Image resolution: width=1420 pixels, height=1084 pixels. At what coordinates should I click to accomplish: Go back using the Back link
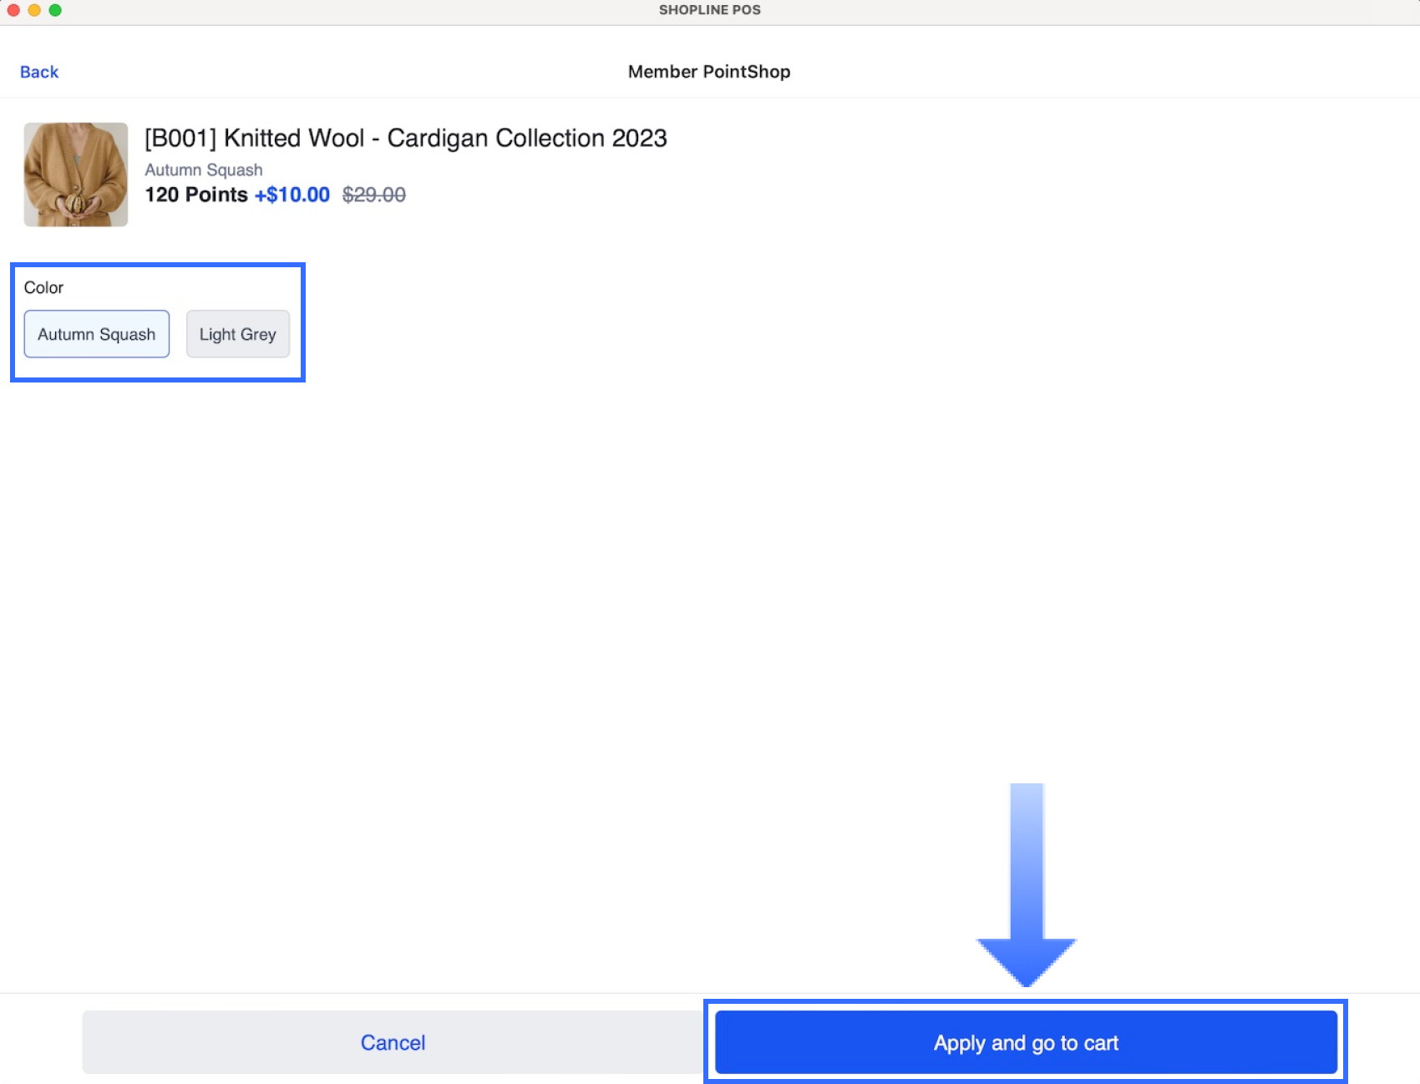[39, 72]
